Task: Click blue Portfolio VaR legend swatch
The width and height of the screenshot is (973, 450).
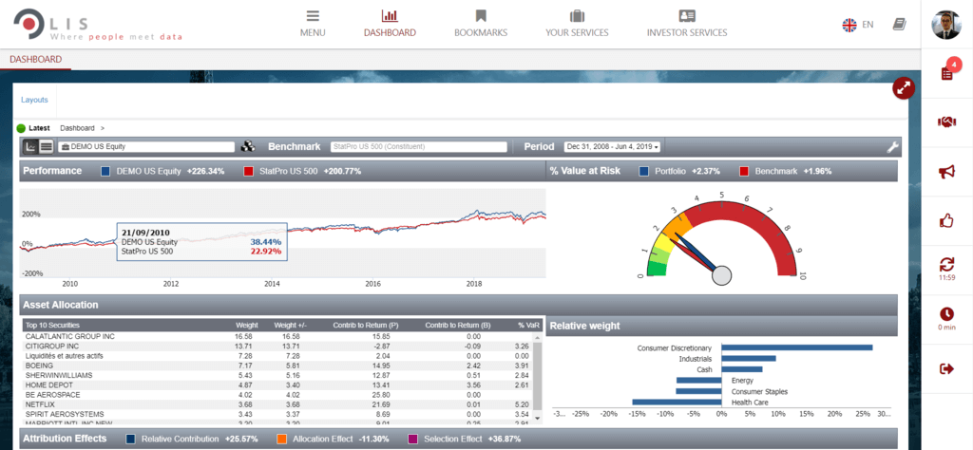Action: coord(643,171)
